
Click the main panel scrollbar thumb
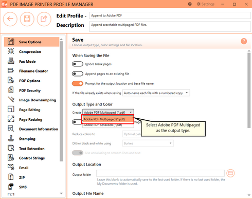click(249, 91)
